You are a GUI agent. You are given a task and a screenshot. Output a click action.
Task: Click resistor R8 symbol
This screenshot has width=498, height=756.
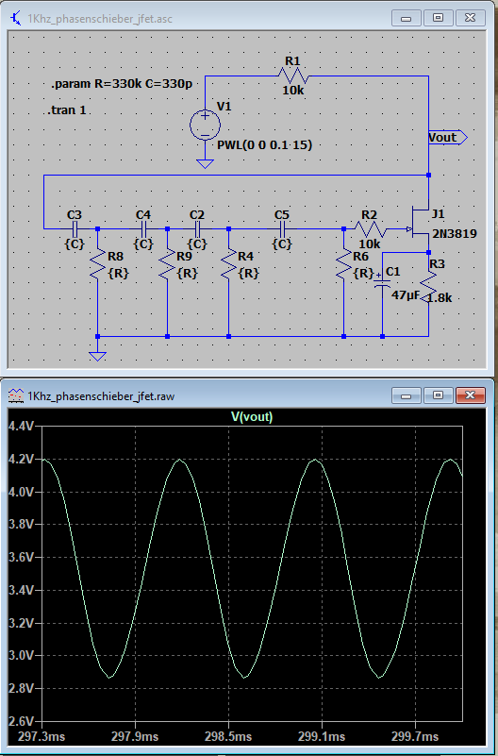pyautogui.click(x=98, y=263)
